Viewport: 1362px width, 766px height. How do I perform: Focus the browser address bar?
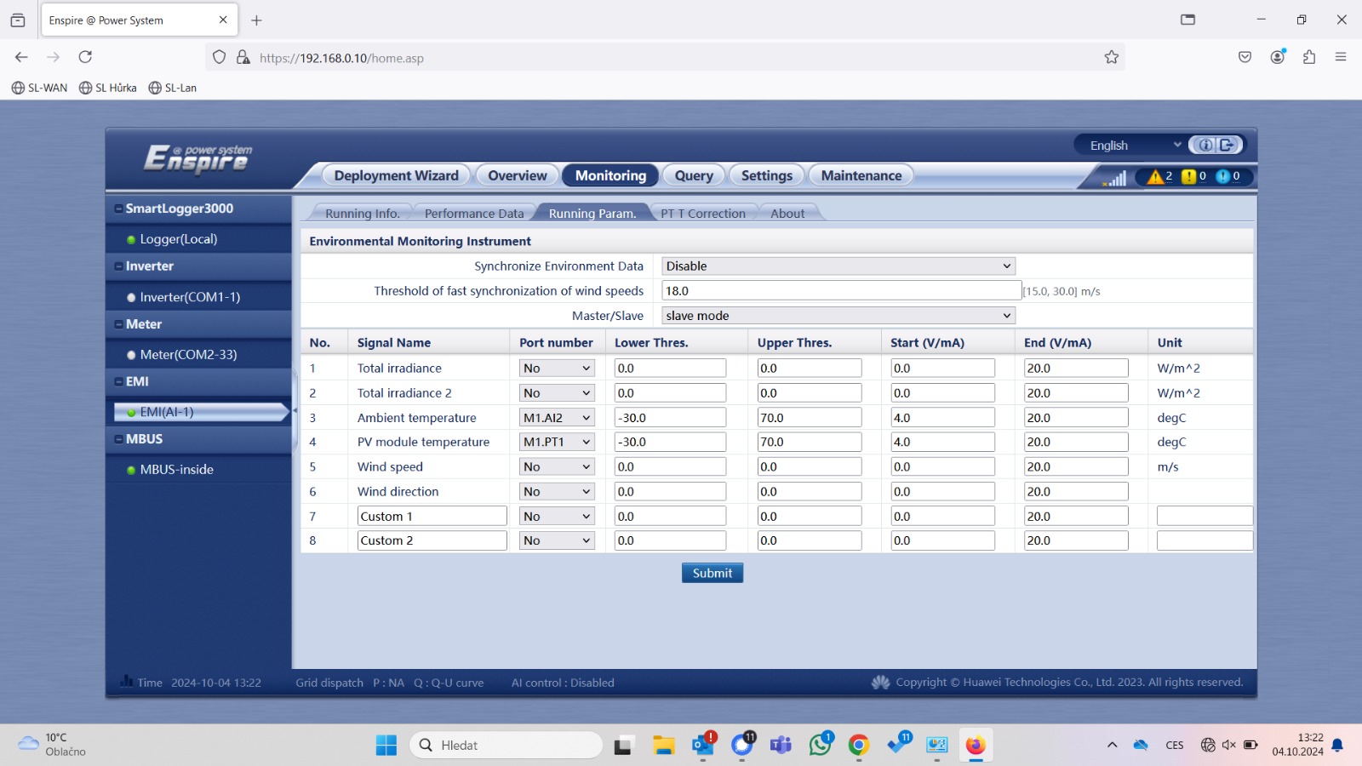coord(664,58)
